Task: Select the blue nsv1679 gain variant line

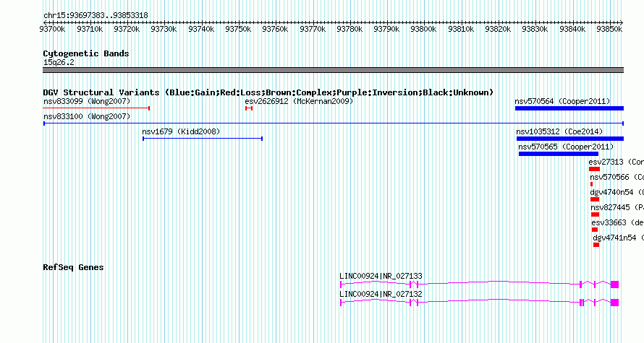Action: pos(203,139)
